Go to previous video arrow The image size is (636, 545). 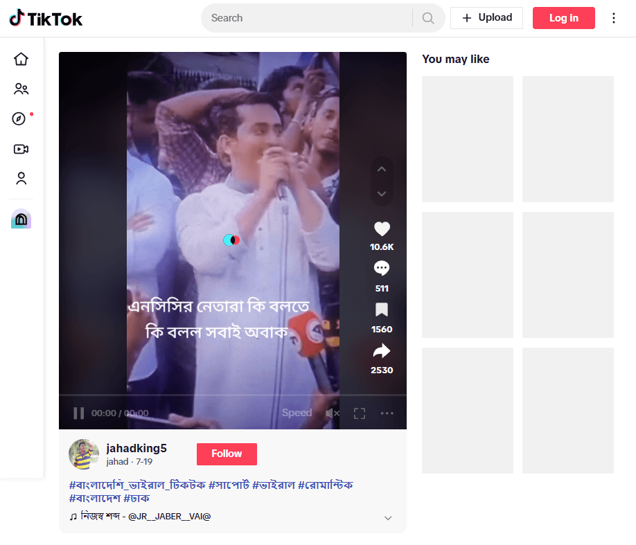tap(382, 169)
